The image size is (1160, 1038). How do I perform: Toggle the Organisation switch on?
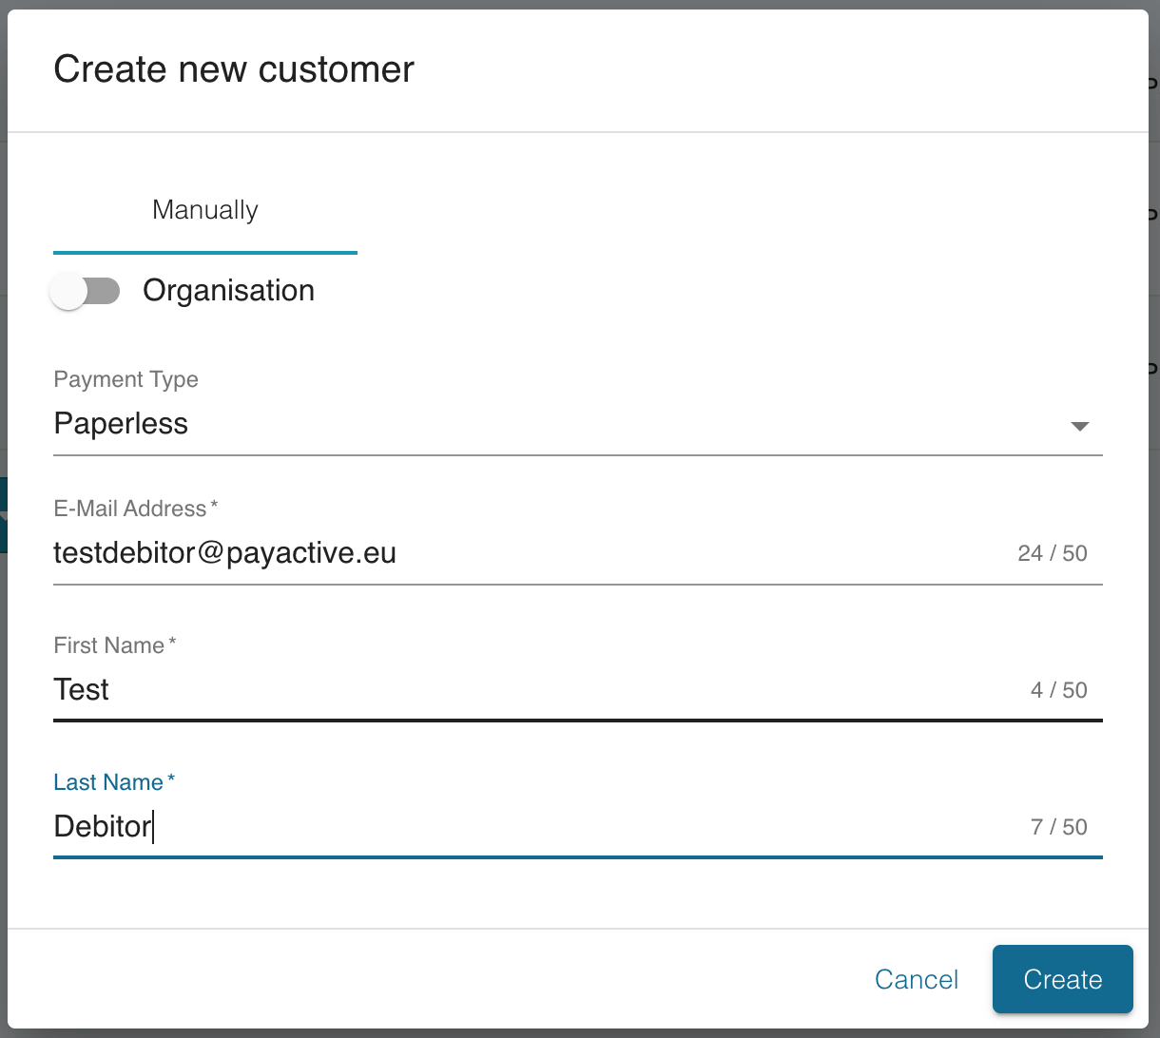(86, 291)
